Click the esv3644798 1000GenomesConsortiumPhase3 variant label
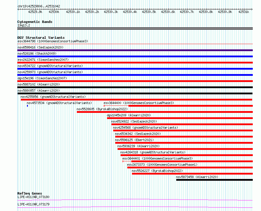The height and width of the screenshot is (211, 261). [x=53, y=41]
